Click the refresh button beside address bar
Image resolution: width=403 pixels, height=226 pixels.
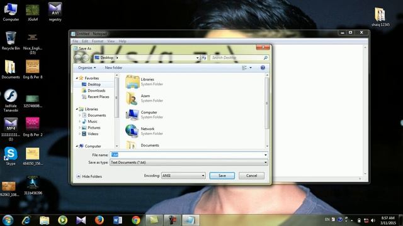tap(204, 58)
